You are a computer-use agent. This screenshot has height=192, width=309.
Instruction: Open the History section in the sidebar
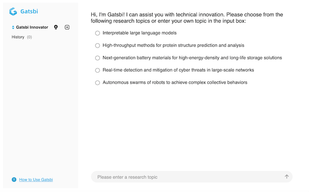pos(18,37)
